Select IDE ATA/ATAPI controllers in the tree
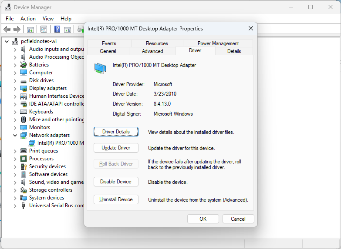The width and height of the screenshot is (341, 249). point(57,104)
